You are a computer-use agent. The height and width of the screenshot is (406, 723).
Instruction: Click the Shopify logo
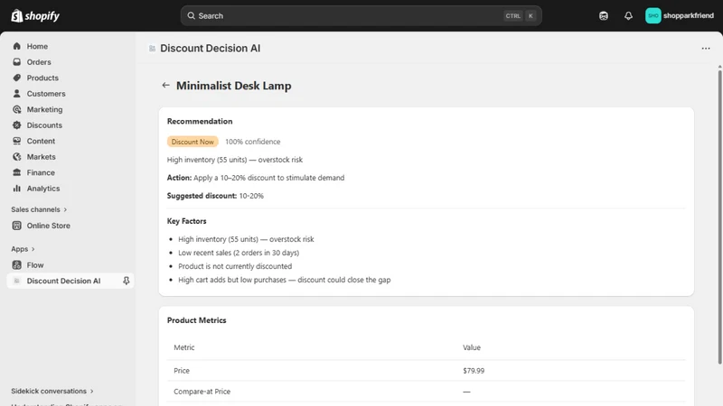click(x=35, y=15)
